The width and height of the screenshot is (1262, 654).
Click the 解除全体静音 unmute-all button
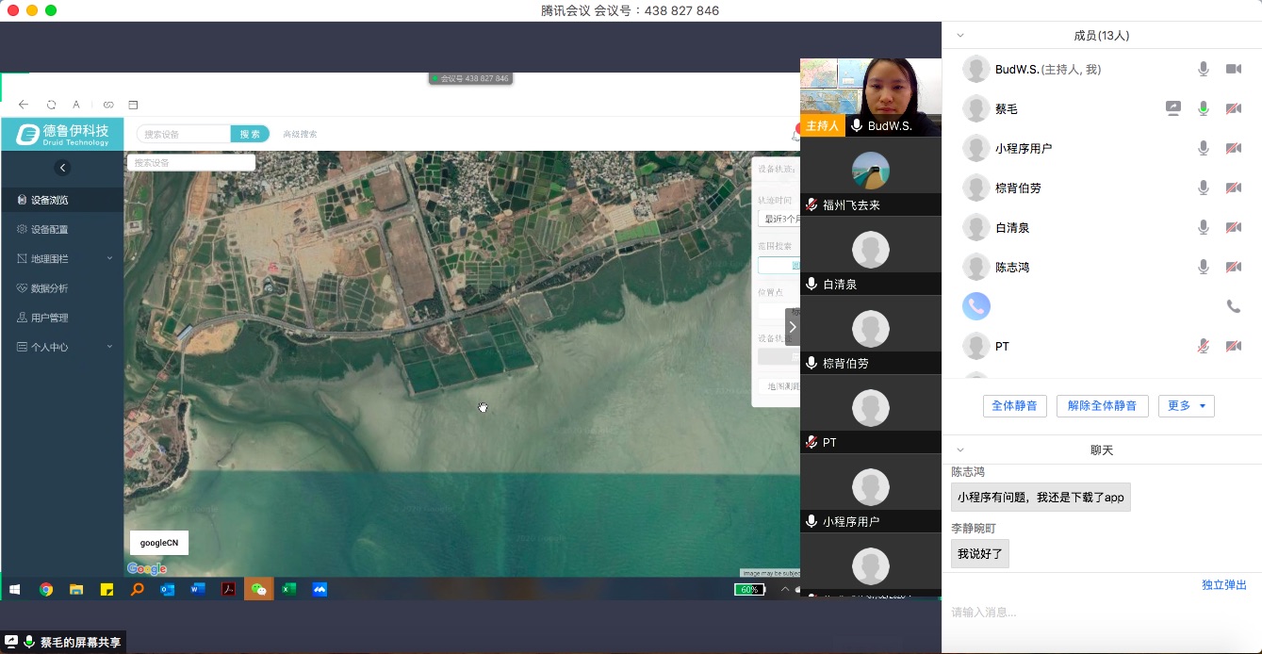(x=1102, y=406)
